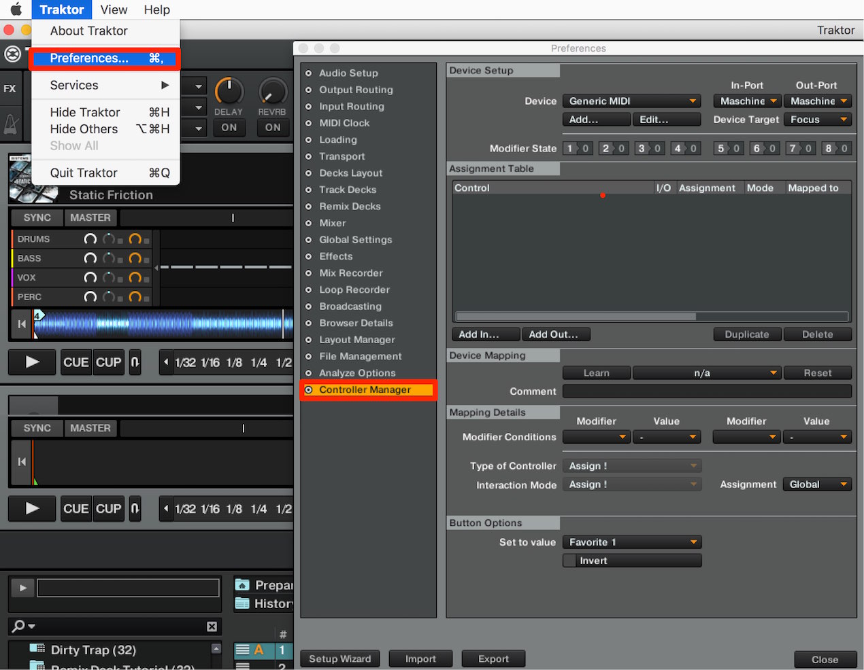Screen dimensions: 864x670
Task: Decrease loop size arrow on lower deck
Action: (166, 508)
